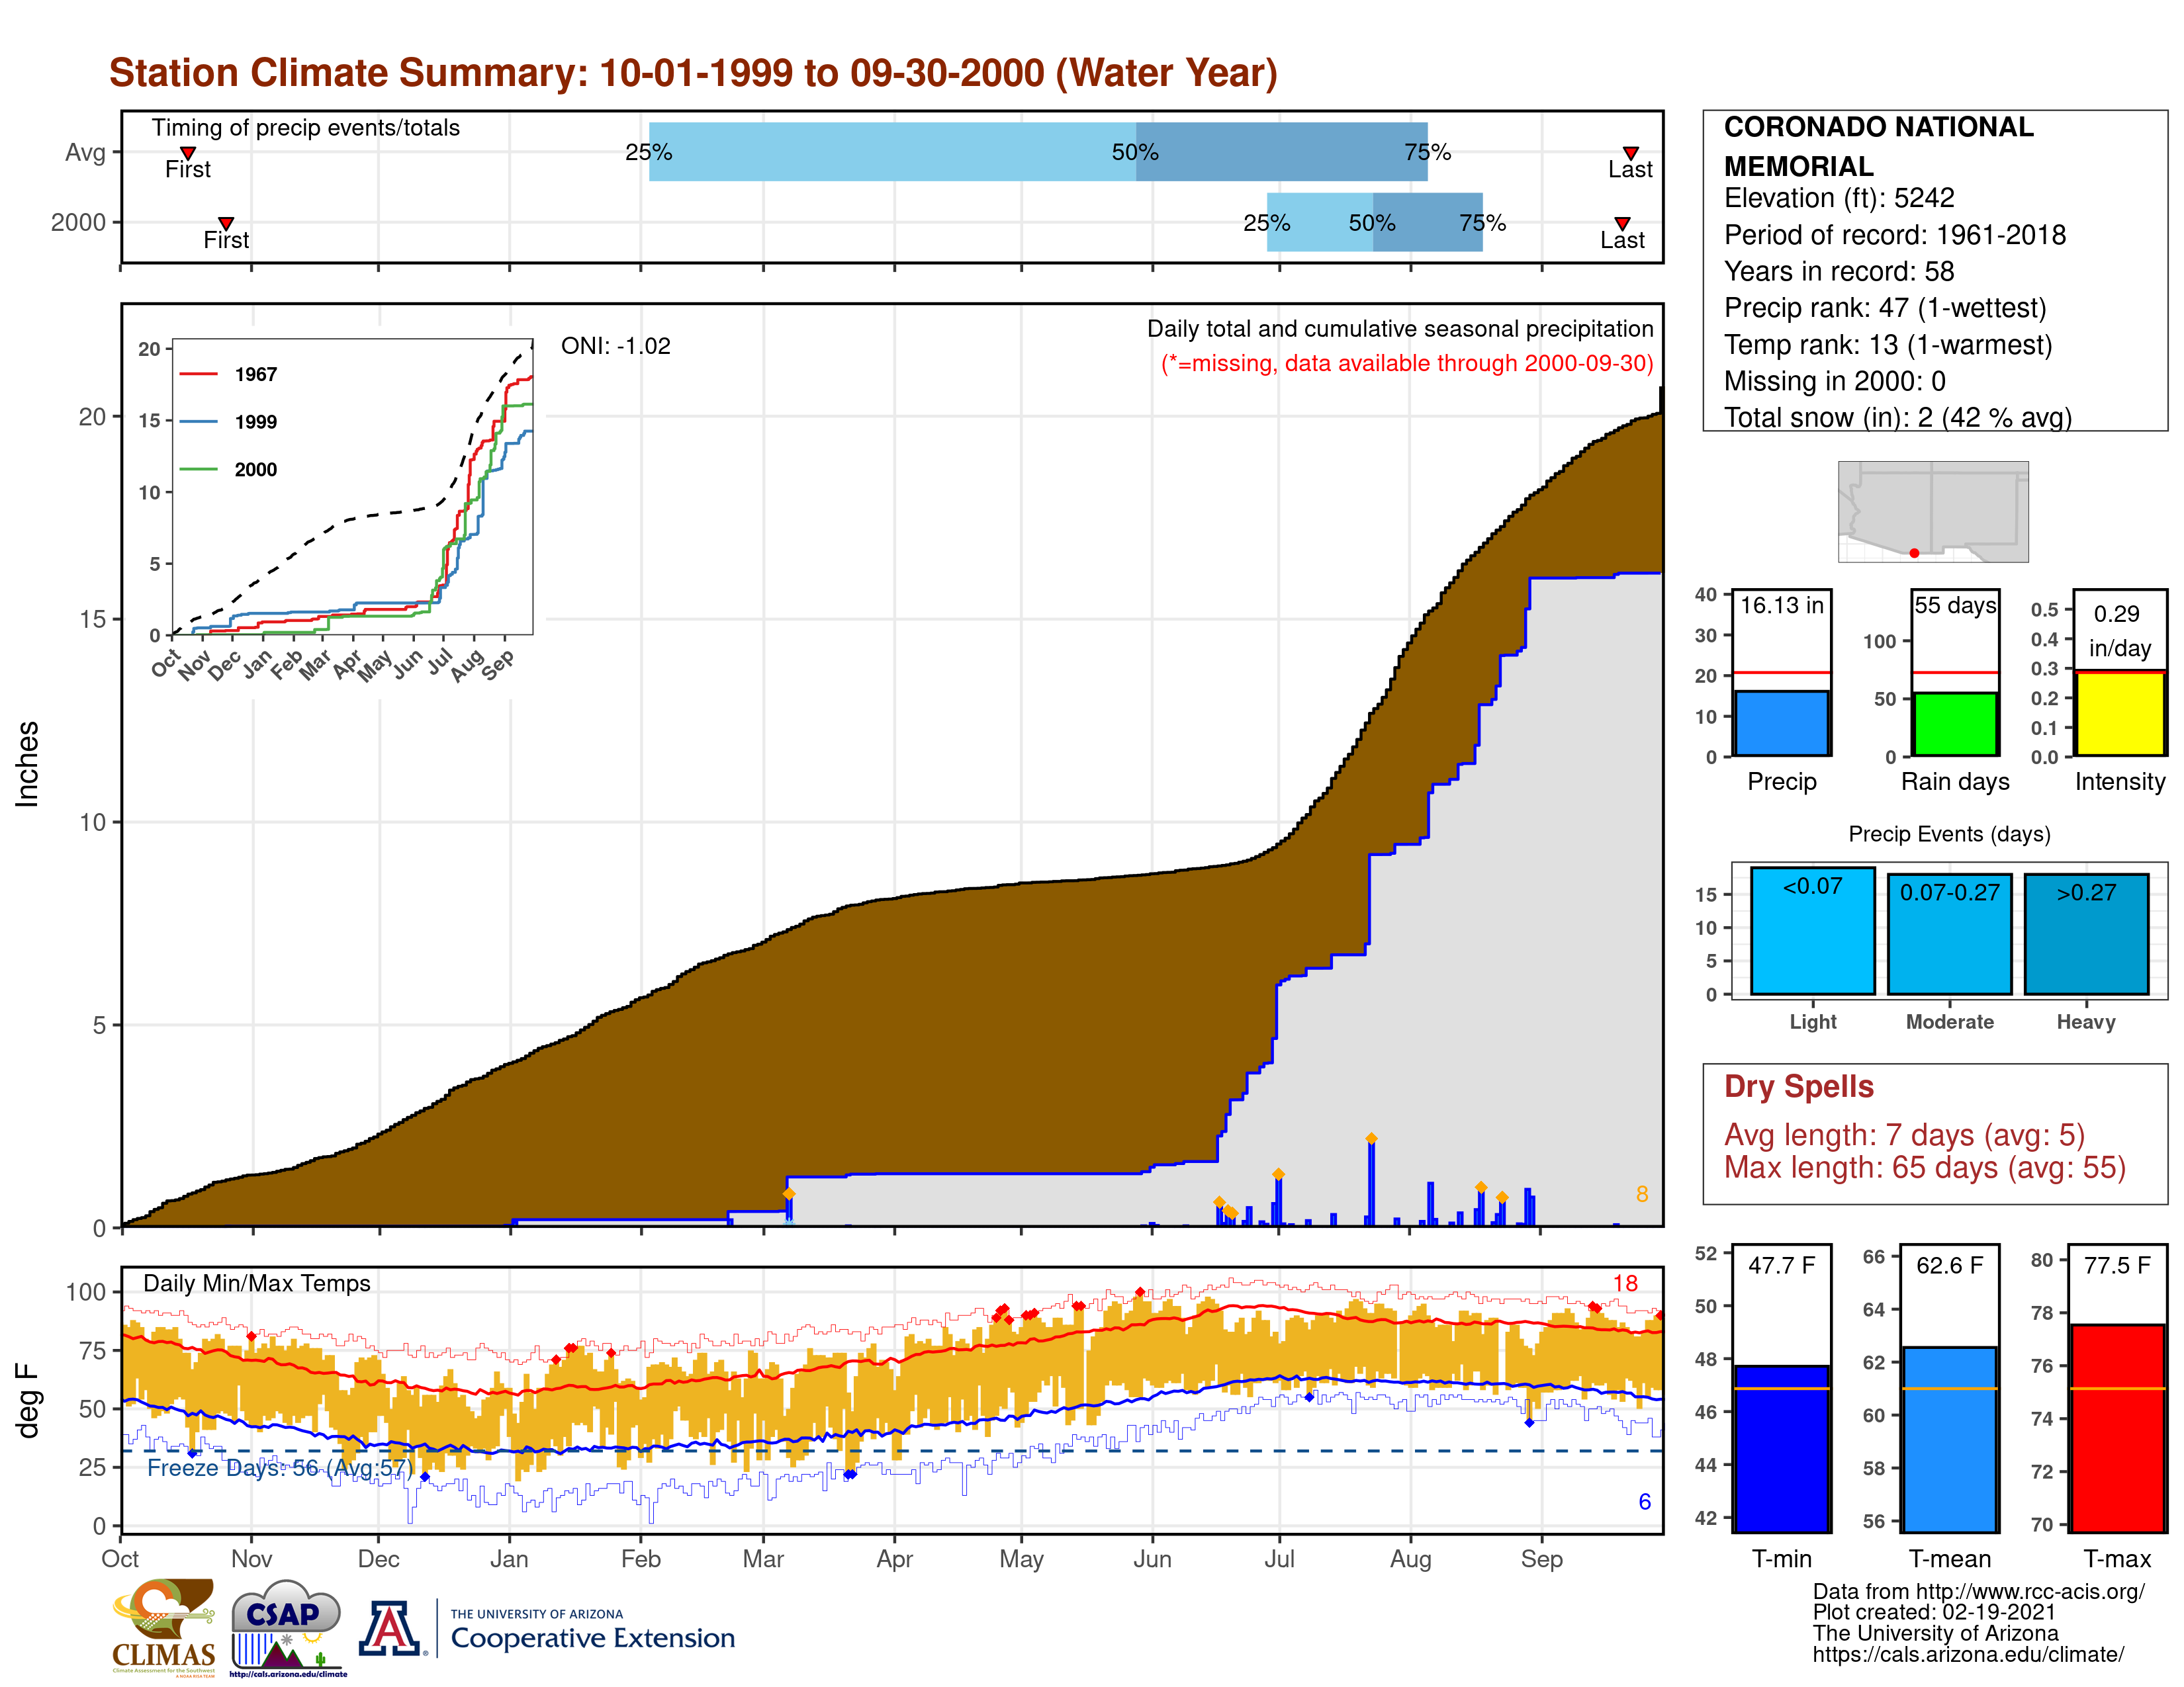Click 'Total snow (in): 2' text

[x=1828, y=417]
